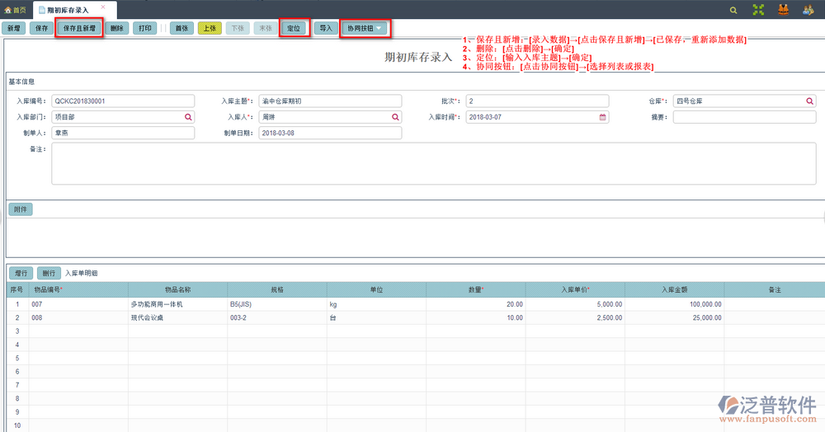Image resolution: width=825 pixels, height=432 pixels.
Task: Click the 导入 import button
Action: click(x=325, y=28)
